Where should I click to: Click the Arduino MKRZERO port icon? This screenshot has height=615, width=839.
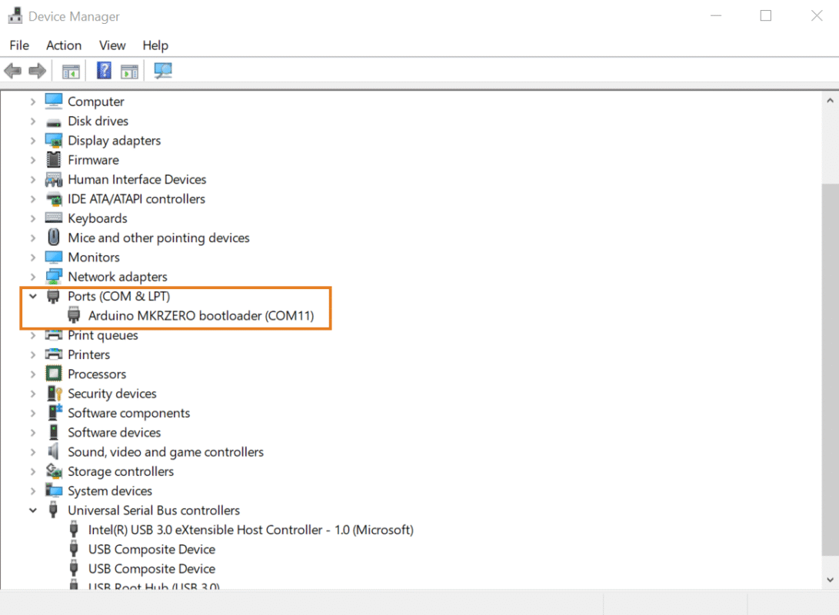tap(74, 315)
